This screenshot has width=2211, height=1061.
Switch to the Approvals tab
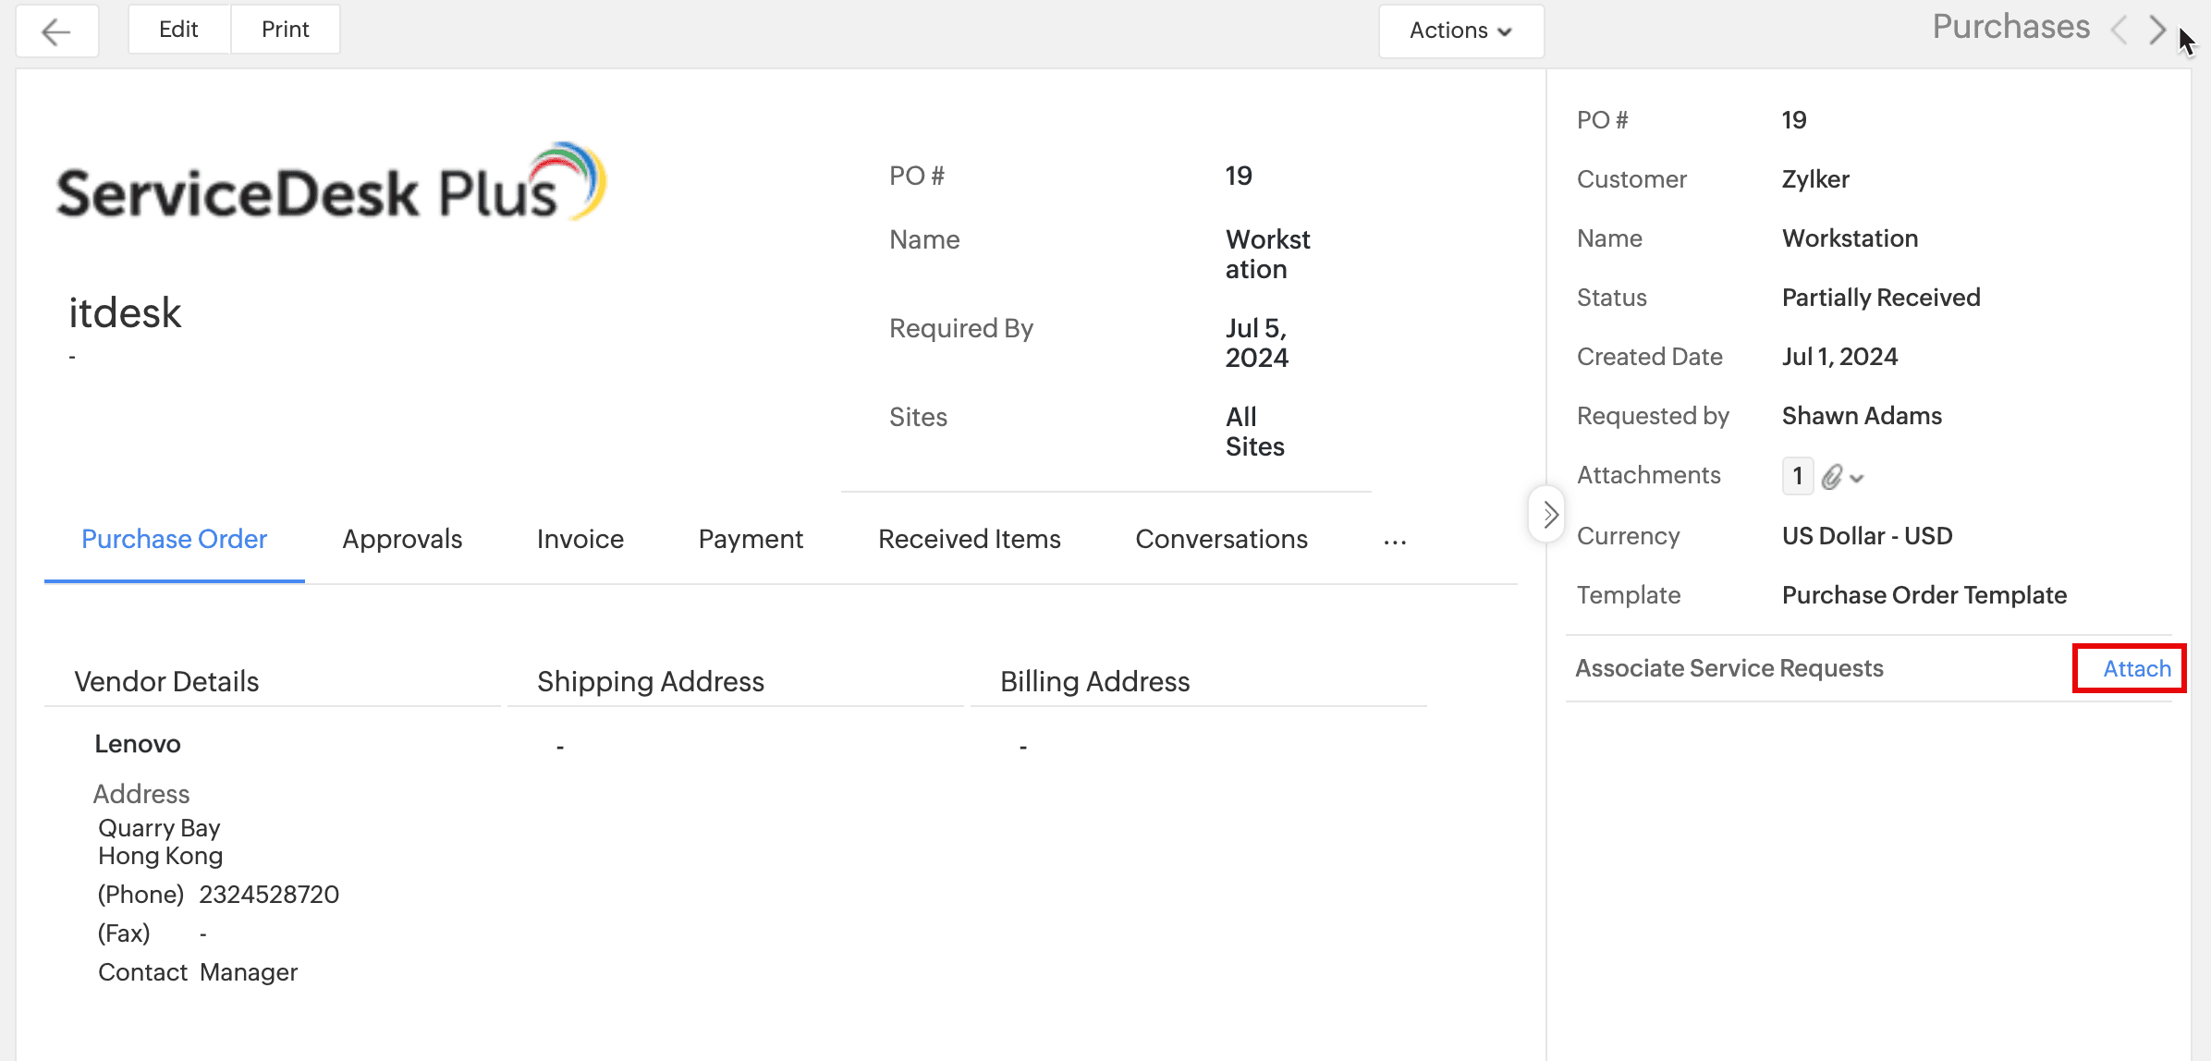pos(402,539)
